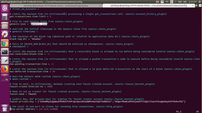The width and height of the screenshot is (202, 113).
Task: Open the 8:39 PM clock menu
Action: click(193, 2)
